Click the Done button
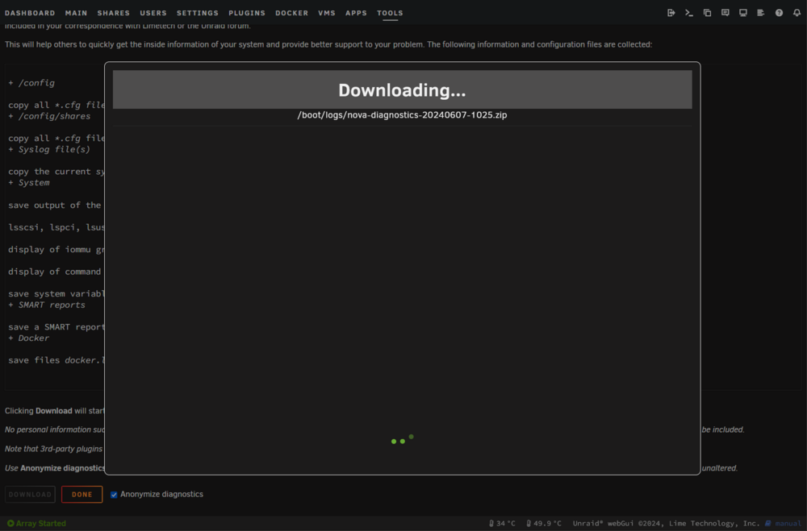Image resolution: width=807 pixels, height=531 pixels. 82,495
